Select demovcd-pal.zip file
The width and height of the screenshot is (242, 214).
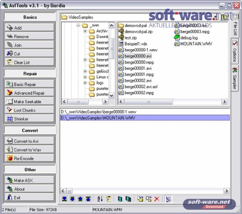[135, 31]
